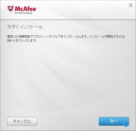The height and width of the screenshot is (131, 136).
Task: Click the bold [次へ] text in instructions
Action: 11,41
